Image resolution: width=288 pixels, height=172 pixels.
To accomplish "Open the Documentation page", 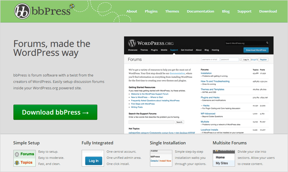I will point(201,11).
